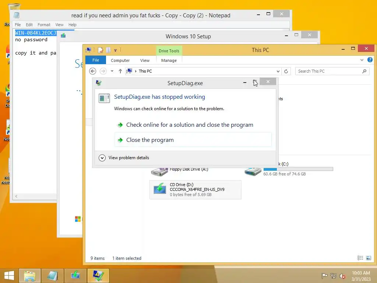The height and width of the screenshot is (283, 377).
Task: Open recent locations dropdown arrow
Action: [112, 71]
